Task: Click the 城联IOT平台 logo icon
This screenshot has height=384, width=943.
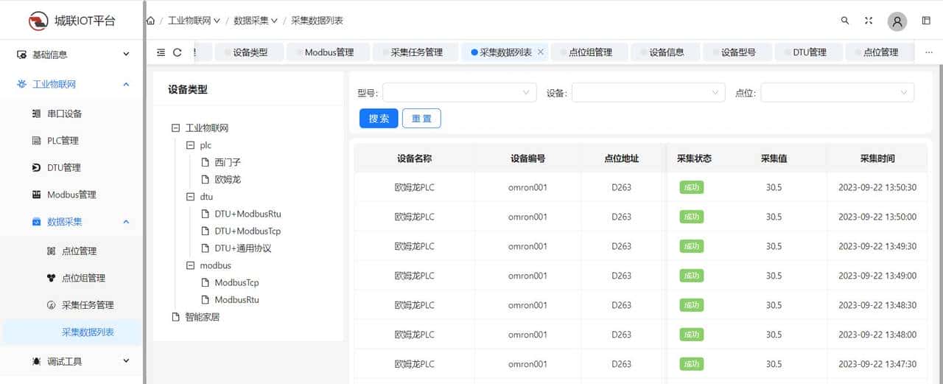Action: point(38,21)
